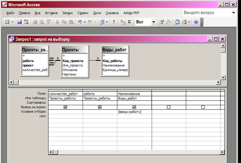Open the Undo history dropdown arrow
This screenshot has height=163, width=241.
(85, 22)
